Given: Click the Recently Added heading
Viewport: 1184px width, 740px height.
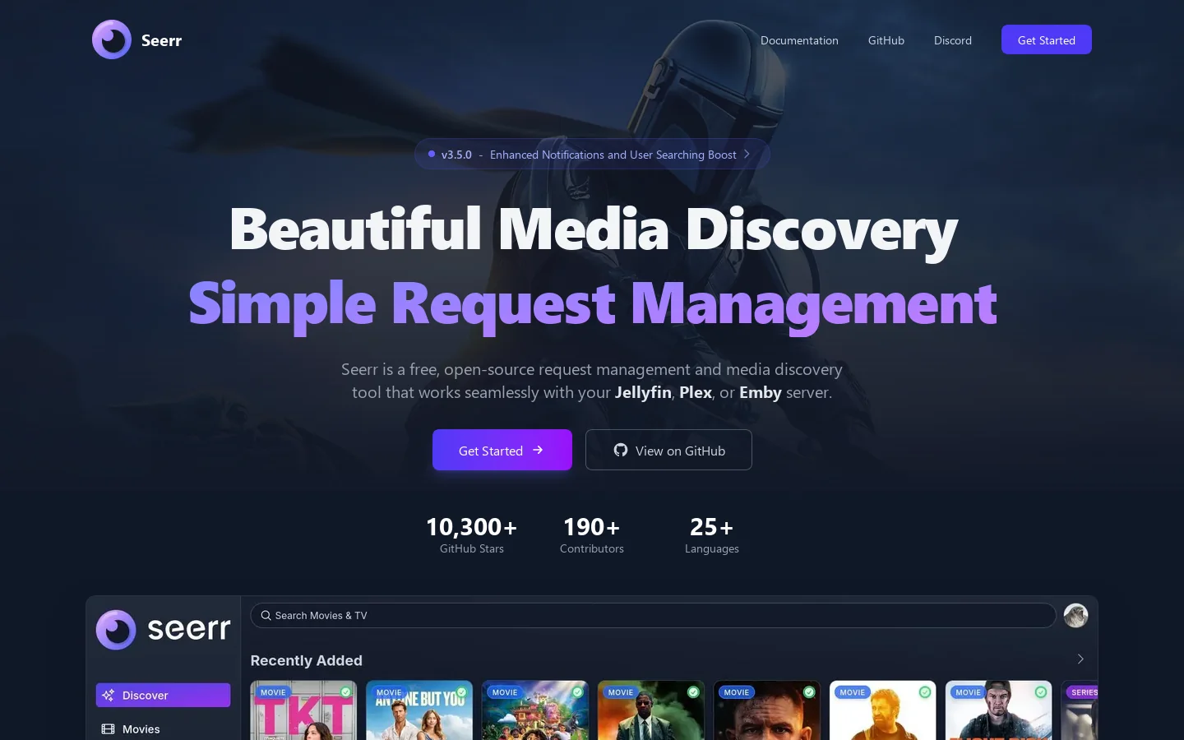Looking at the screenshot, I should pyautogui.click(x=306, y=660).
